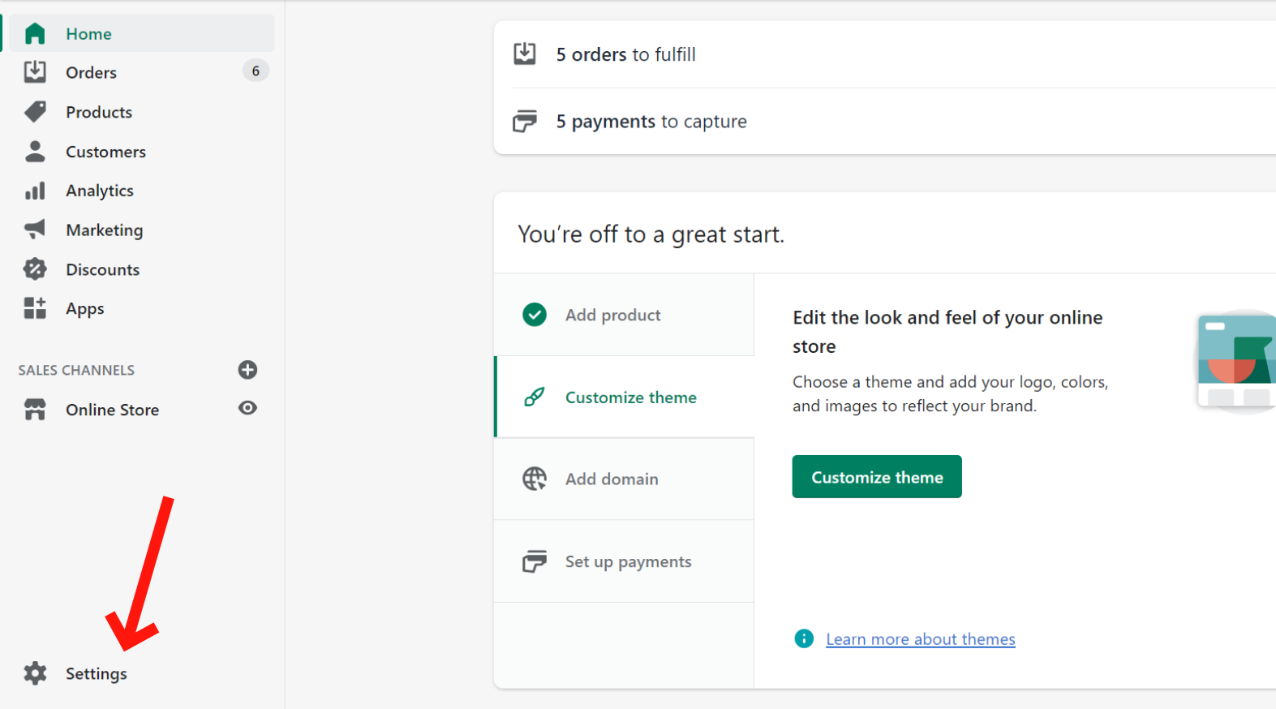Click the Apps icon in sidebar
The width and height of the screenshot is (1276, 709).
[x=35, y=308]
